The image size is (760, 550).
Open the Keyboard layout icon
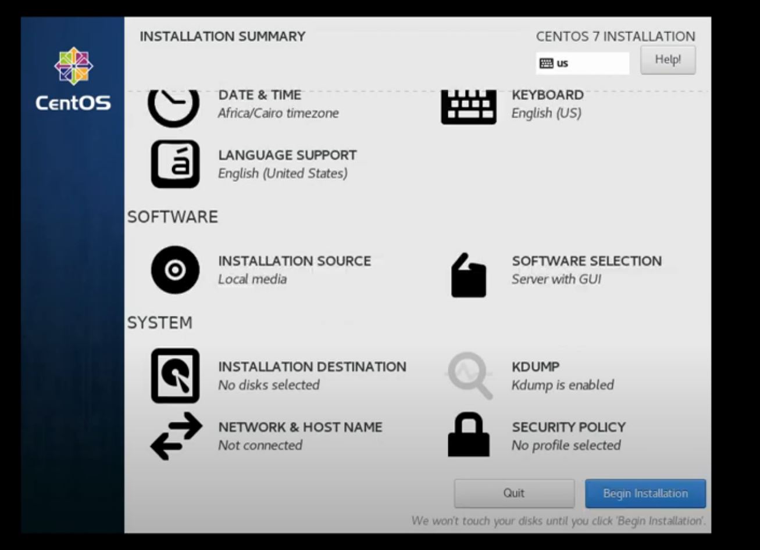click(x=469, y=107)
